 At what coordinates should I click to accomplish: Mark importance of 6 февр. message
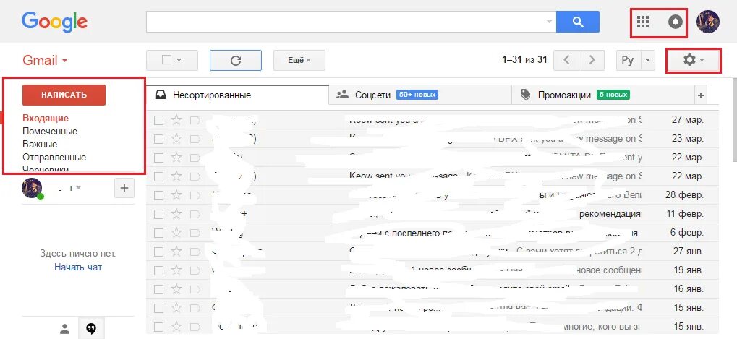[195, 233]
